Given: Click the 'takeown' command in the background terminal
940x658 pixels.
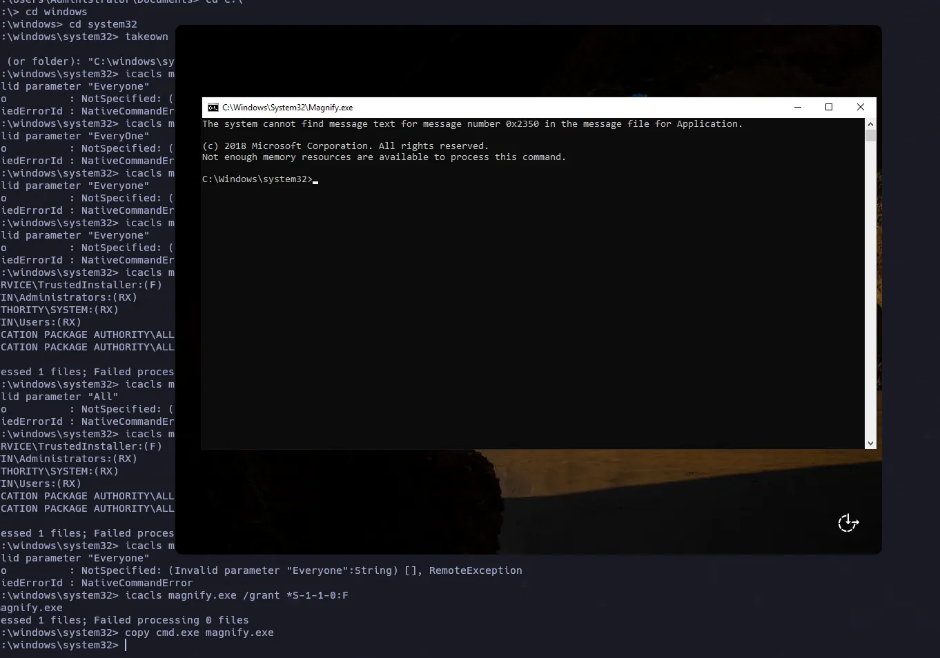Looking at the screenshot, I should [x=146, y=37].
